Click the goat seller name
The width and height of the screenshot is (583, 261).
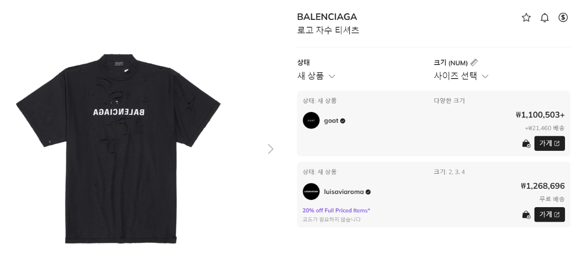[x=331, y=121]
